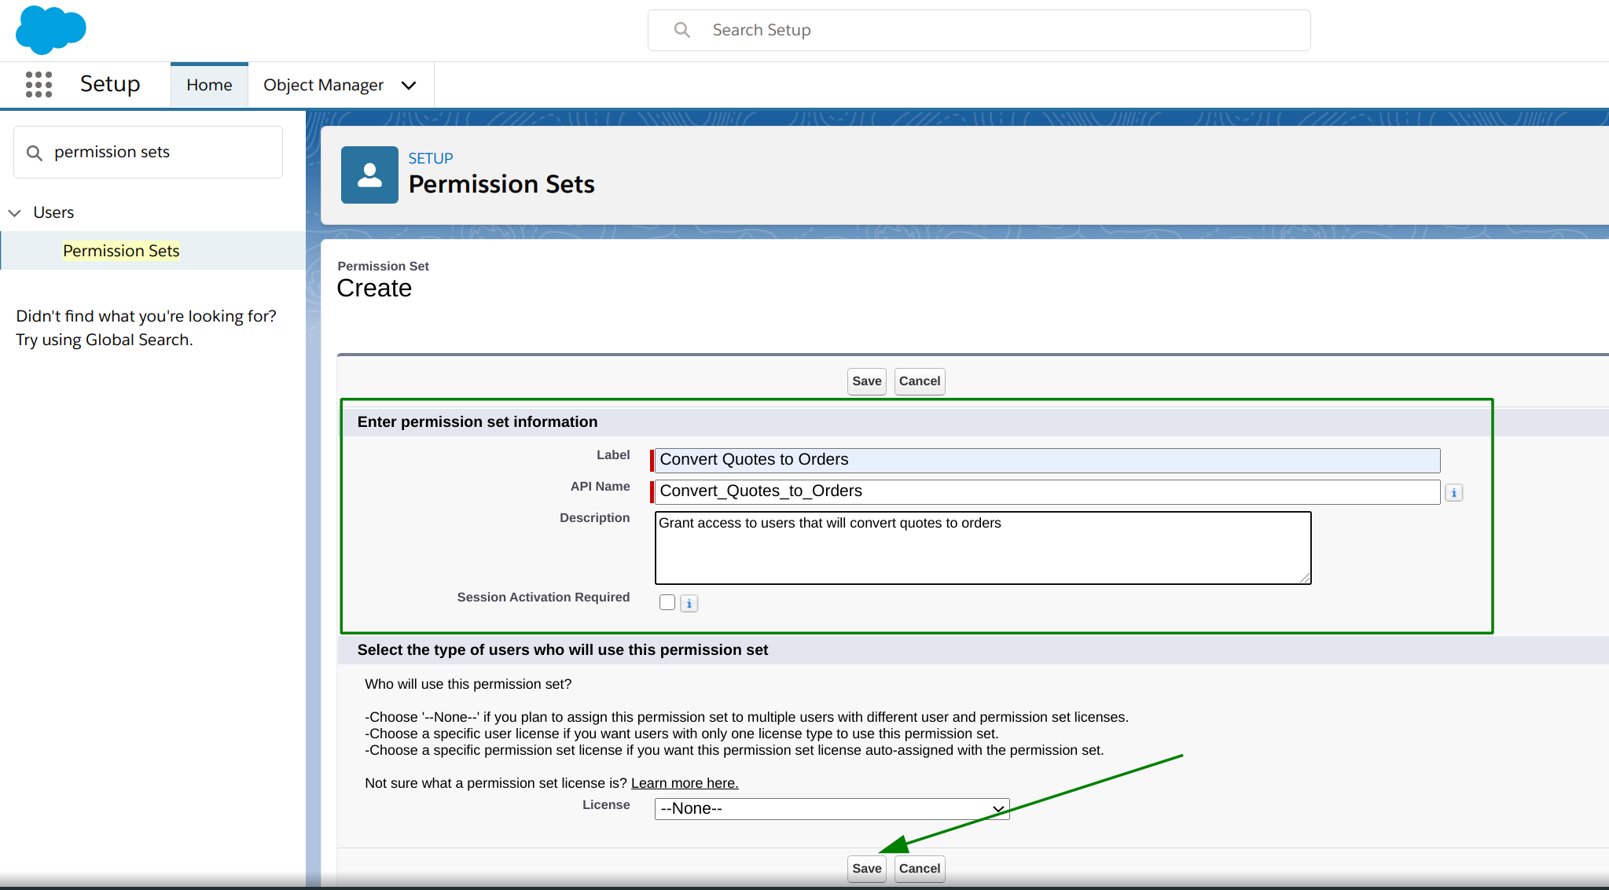Viewport: 1609px width, 890px height.
Task: Click the Create page title
Action: tap(374, 289)
